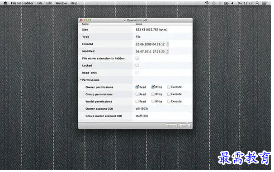Image resolution: width=274 pixels, height=172 pixels.
Task: Click the document proxy icon beside Downloads.pdf title
Action: pos(124,20)
